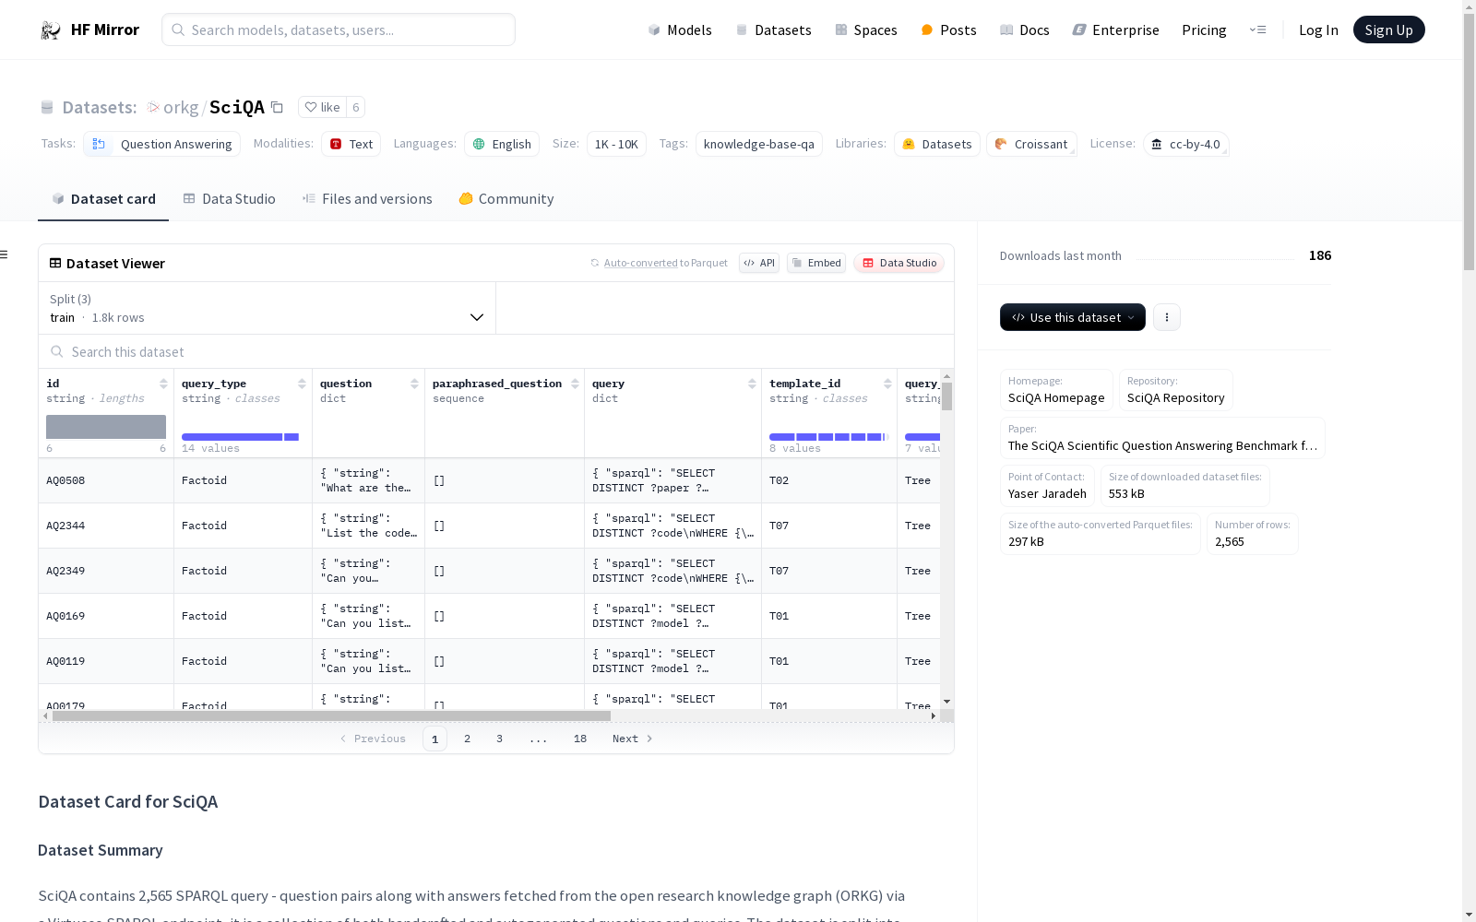Viewport: 1476px width, 922px height.
Task: Click the heart like icon
Action: tap(311, 107)
